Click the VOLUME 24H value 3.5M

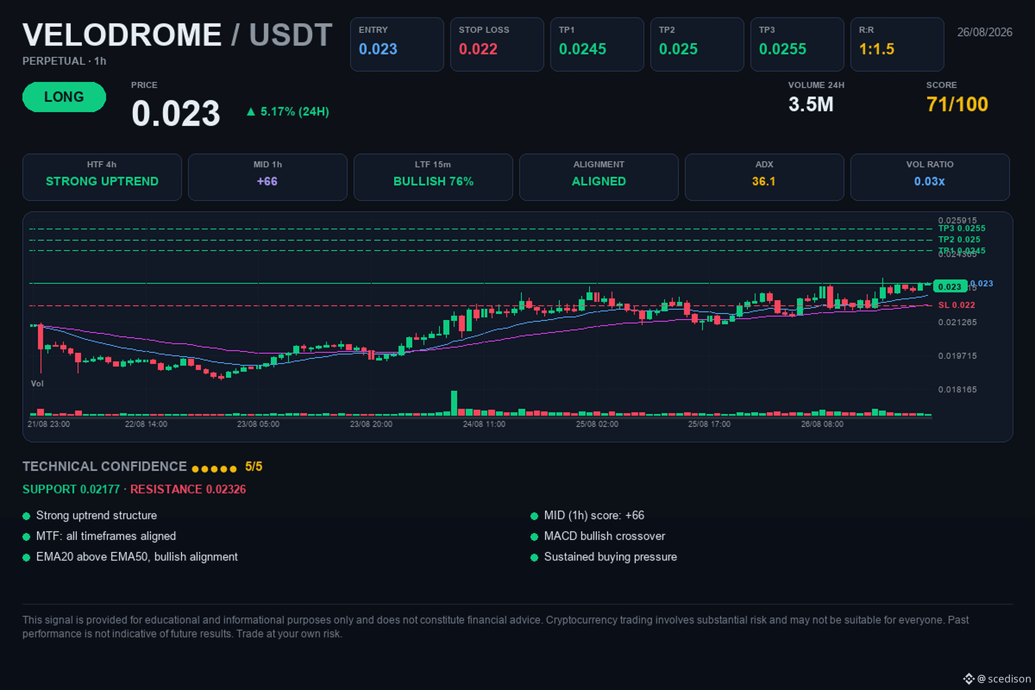pos(811,104)
